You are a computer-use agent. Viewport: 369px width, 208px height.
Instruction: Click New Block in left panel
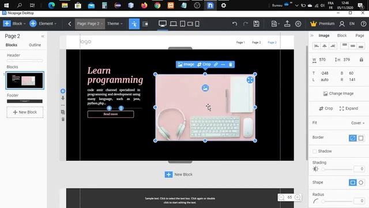(x=25, y=112)
